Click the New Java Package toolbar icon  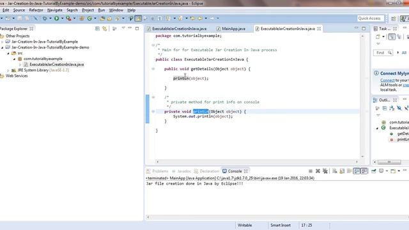click(82, 19)
